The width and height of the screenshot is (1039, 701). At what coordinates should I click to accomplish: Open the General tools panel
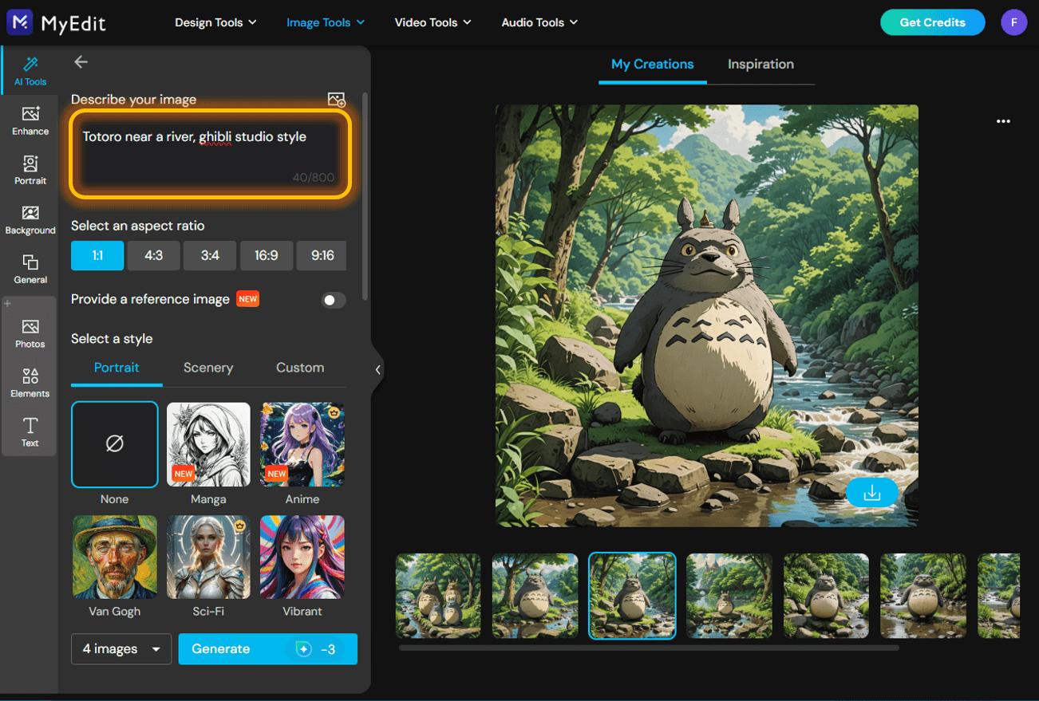click(x=30, y=269)
